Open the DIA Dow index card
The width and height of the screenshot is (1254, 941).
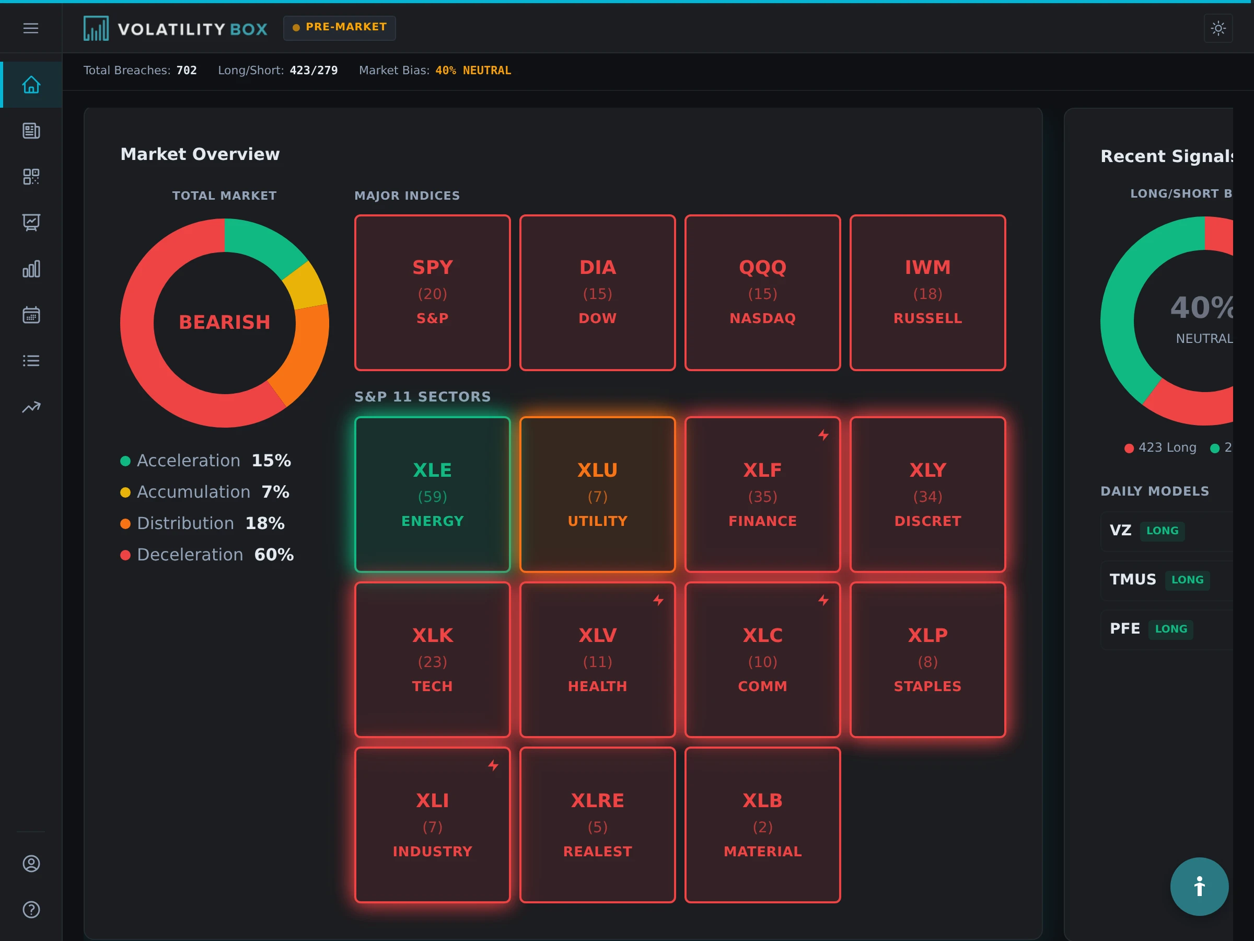coord(598,293)
